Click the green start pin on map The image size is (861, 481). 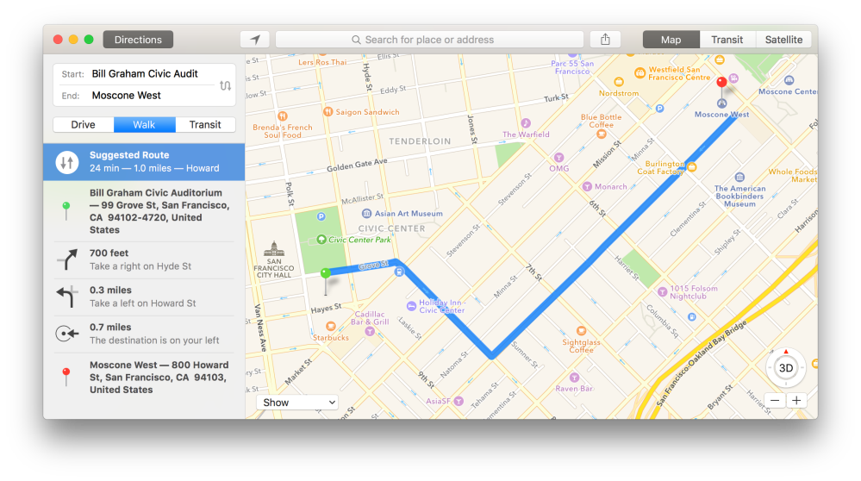tap(325, 275)
